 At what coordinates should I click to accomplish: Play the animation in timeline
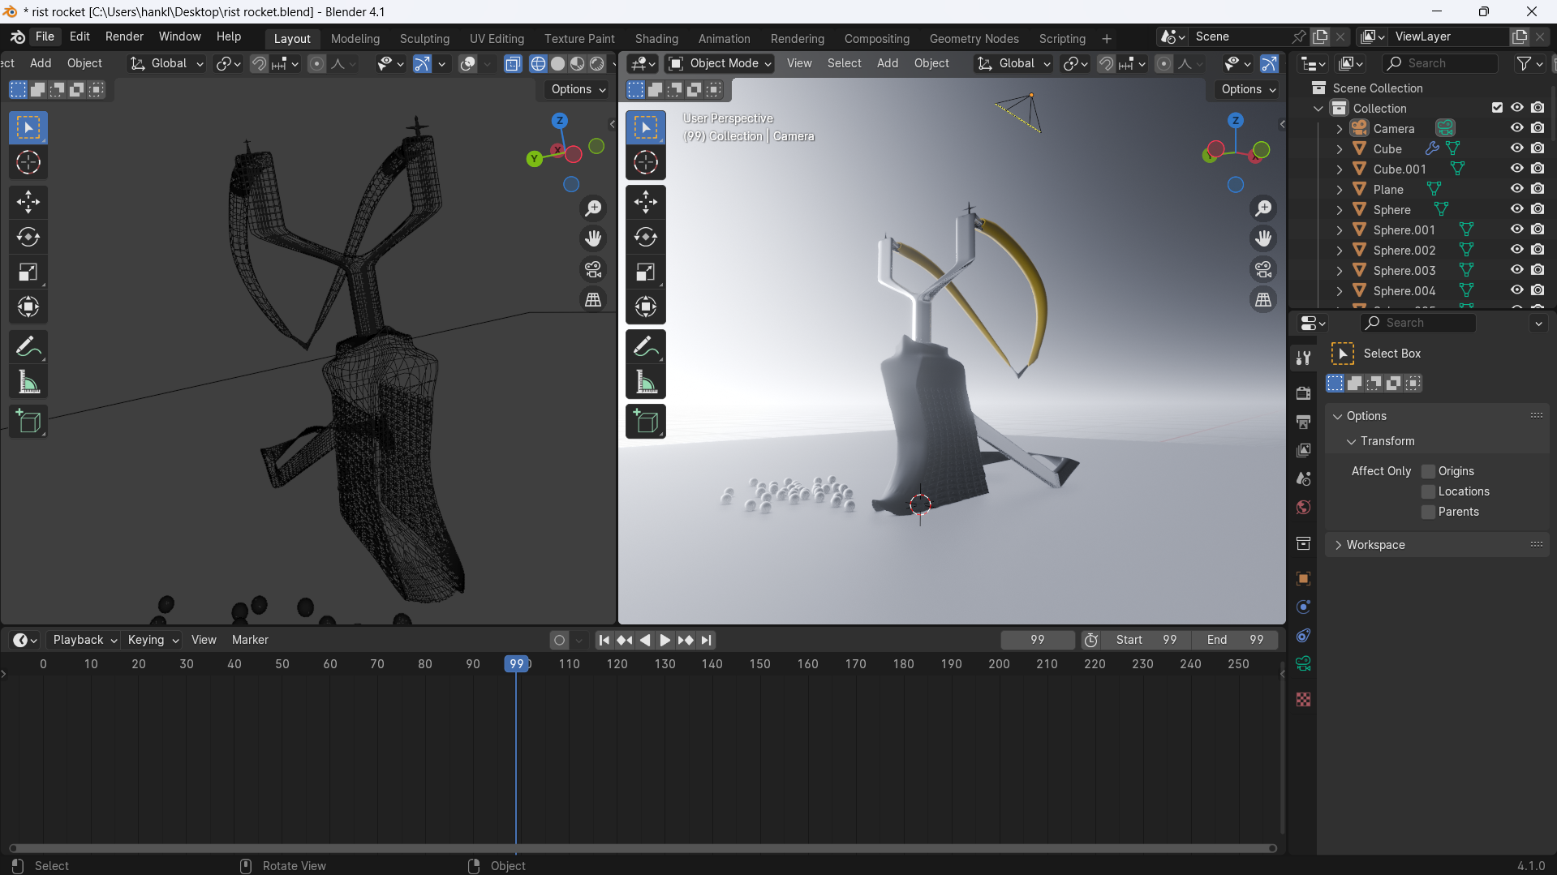665,640
